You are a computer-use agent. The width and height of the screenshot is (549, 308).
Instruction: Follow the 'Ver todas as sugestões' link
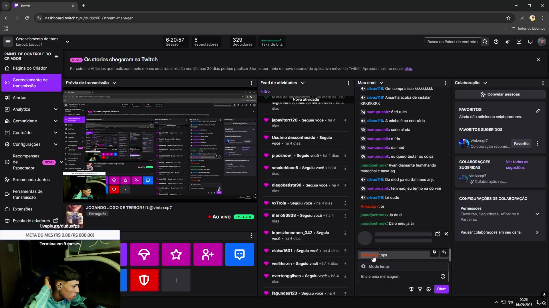pos(517,165)
